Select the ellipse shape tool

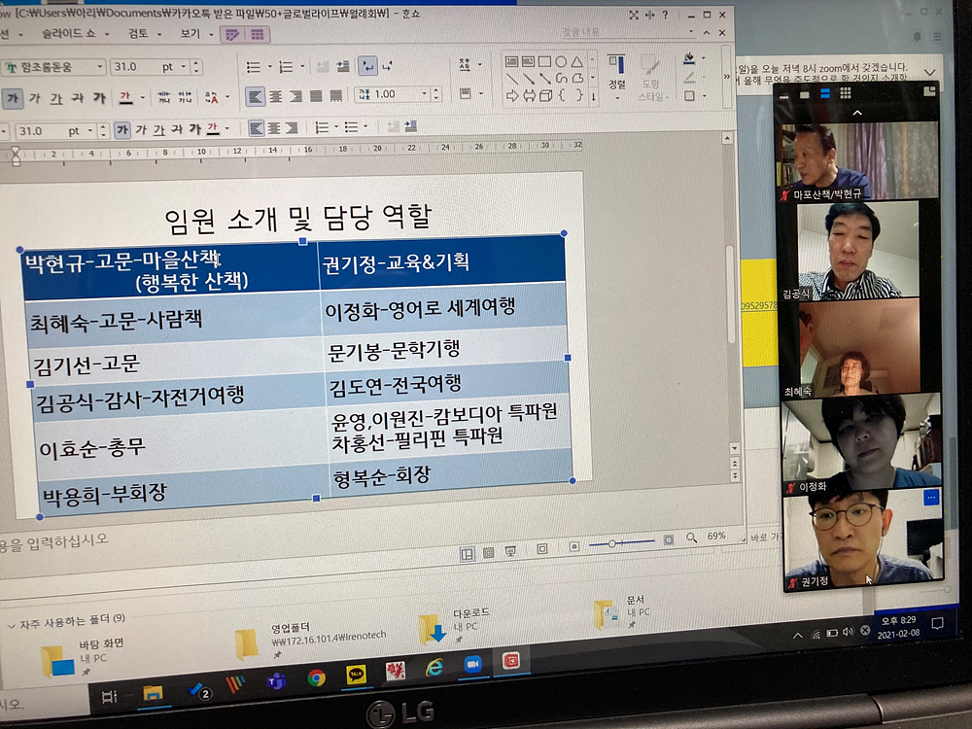pos(561,61)
